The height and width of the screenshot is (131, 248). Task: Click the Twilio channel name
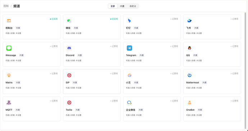(69, 110)
